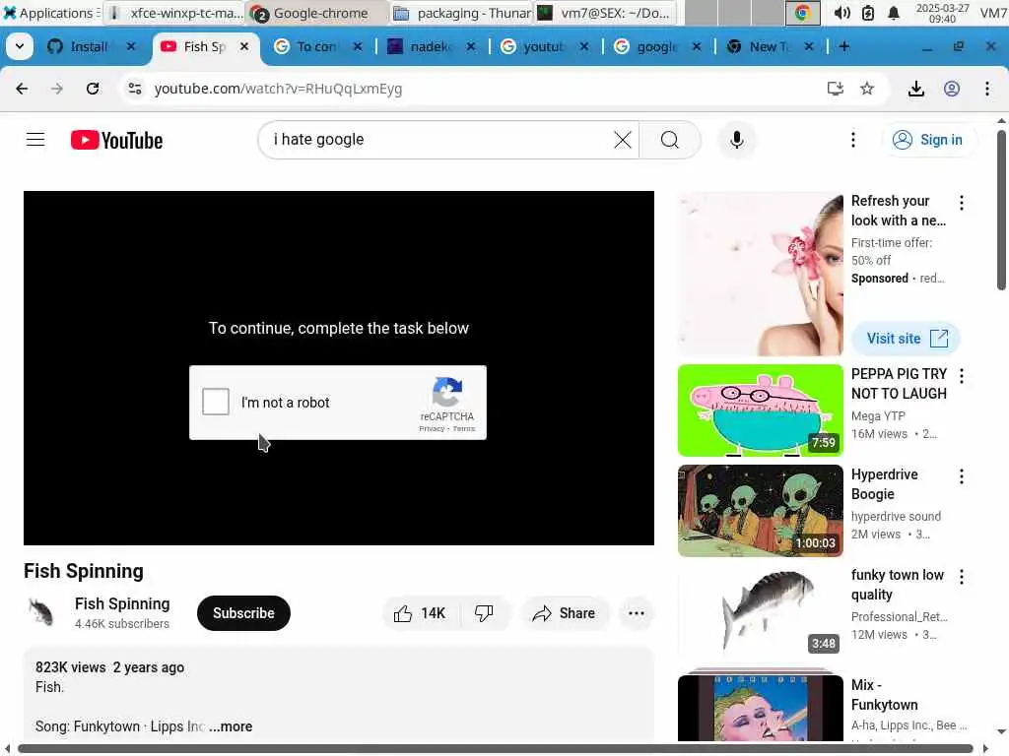The height and width of the screenshot is (756, 1009).
Task: Start voice search with microphone icon
Action: [737, 140]
